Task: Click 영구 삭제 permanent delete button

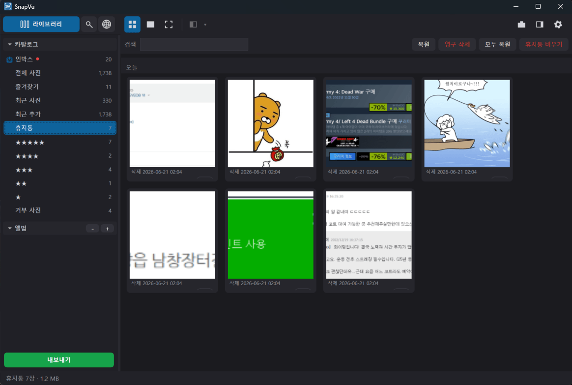Action: pos(457,44)
